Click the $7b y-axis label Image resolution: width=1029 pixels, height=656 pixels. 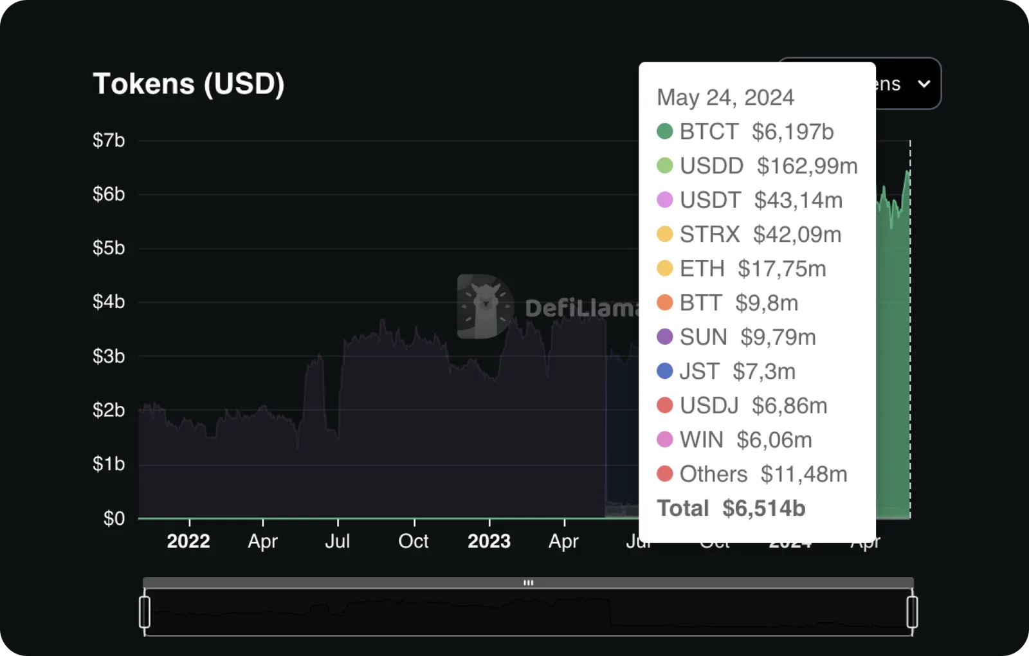(x=109, y=140)
